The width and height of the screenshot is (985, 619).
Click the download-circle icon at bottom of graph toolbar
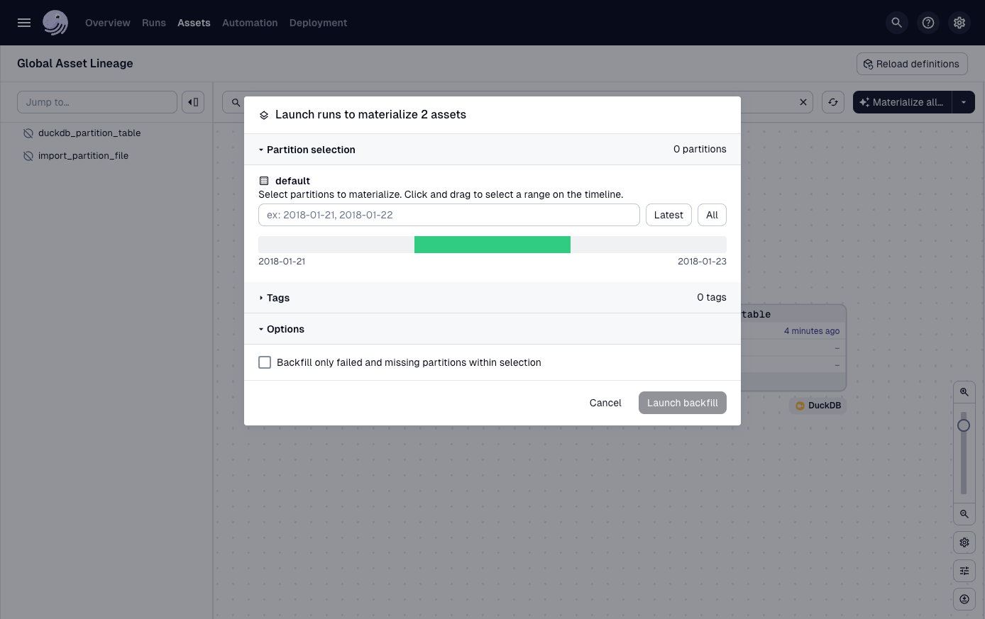(x=964, y=599)
